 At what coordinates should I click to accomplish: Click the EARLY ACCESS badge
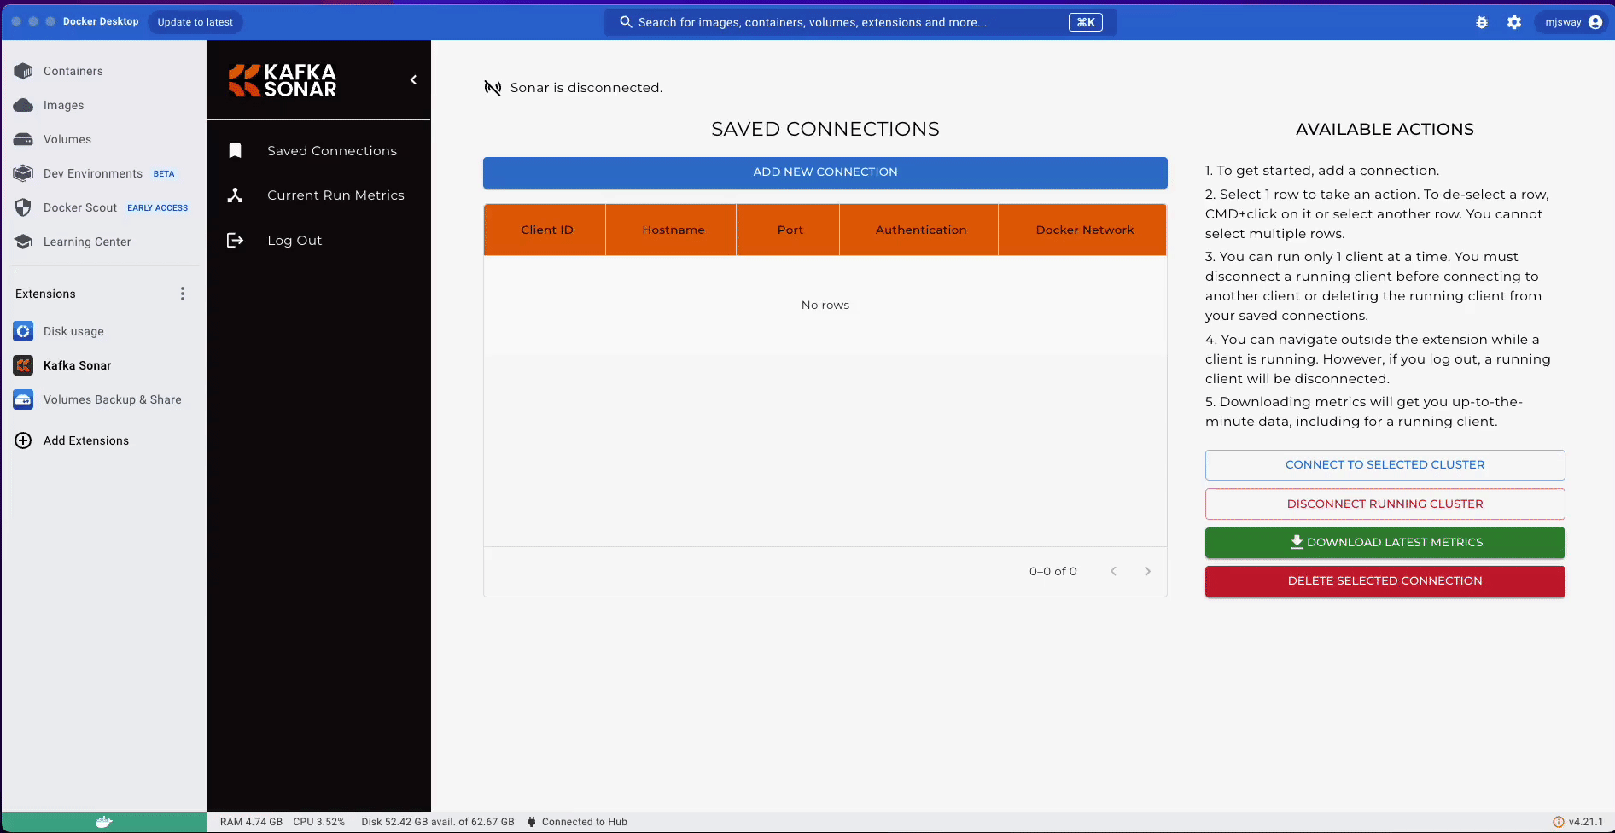pyautogui.click(x=157, y=207)
